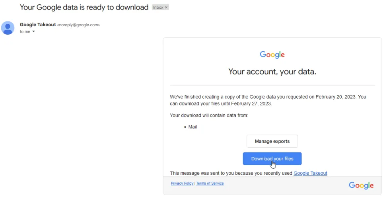This screenshot has width=387, height=199.
Task: Click "This message was sent to you" text
Action: click(x=231, y=173)
